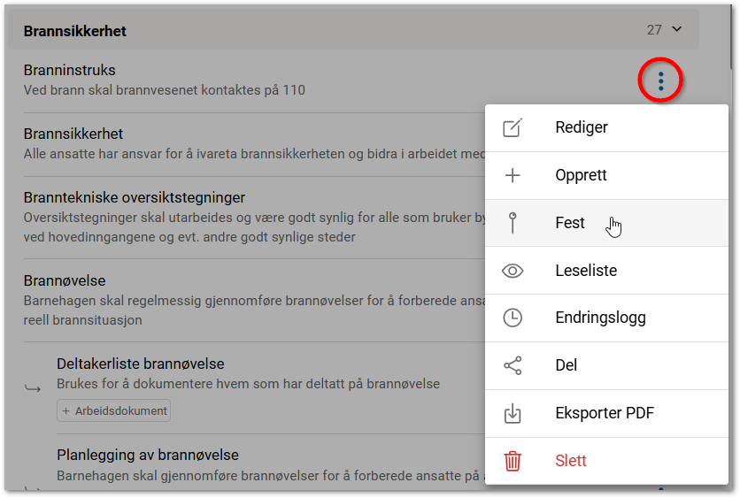740x498 pixels.
Task: Open the Branninstruks document
Action: pos(69,71)
